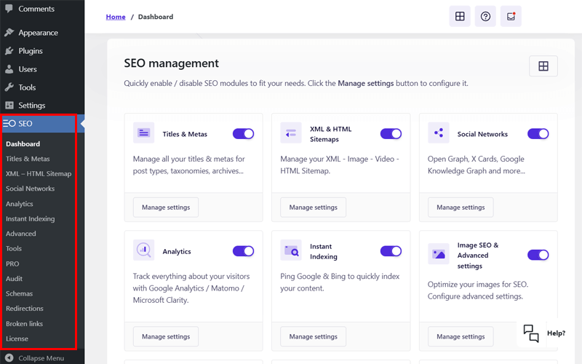The width and height of the screenshot is (582, 364).
Task: Click the Settings sliders icon
Action: pyautogui.click(x=9, y=106)
